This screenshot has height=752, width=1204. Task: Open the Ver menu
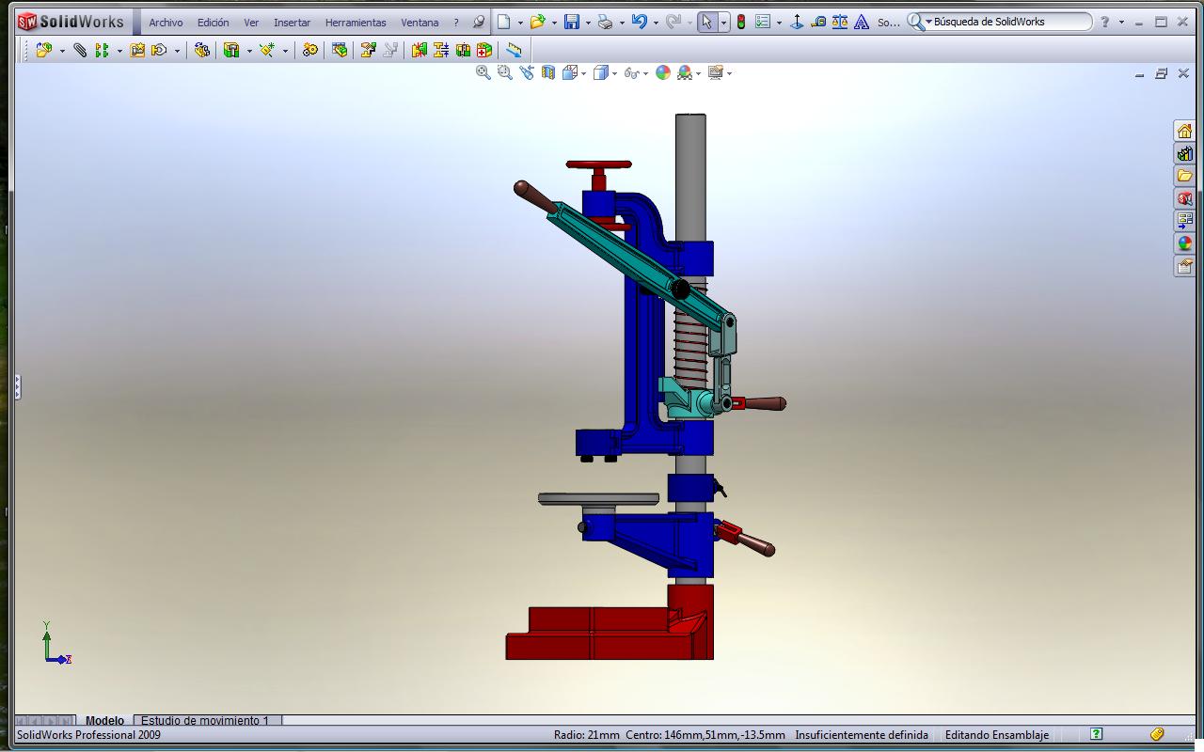[x=251, y=23]
